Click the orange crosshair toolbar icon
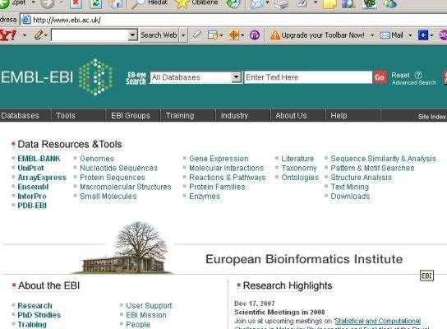This screenshot has width=447, height=329. click(233, 35)
